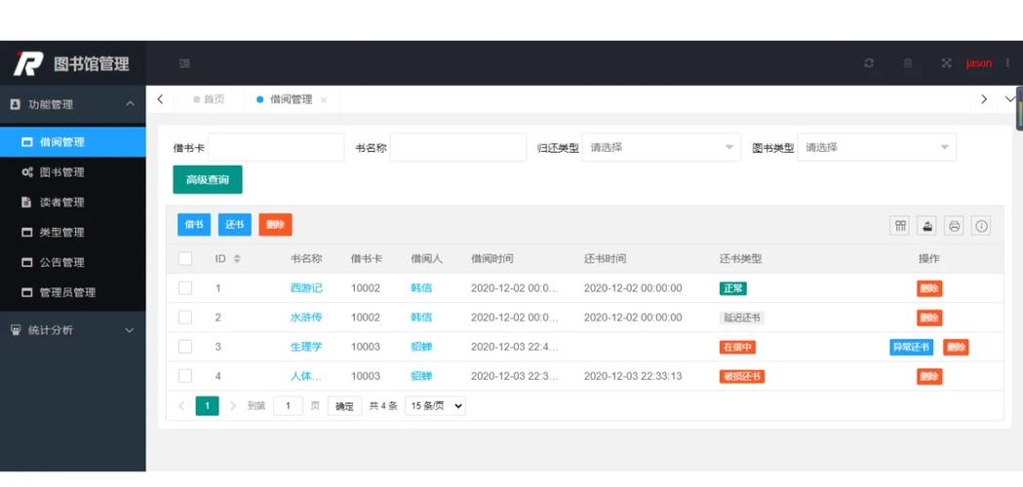Go to next page arrow

point(233,405)
